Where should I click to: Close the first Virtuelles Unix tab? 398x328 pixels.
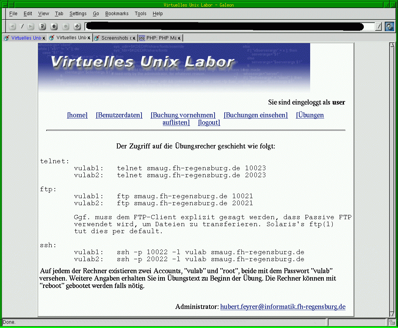(44, 38)
